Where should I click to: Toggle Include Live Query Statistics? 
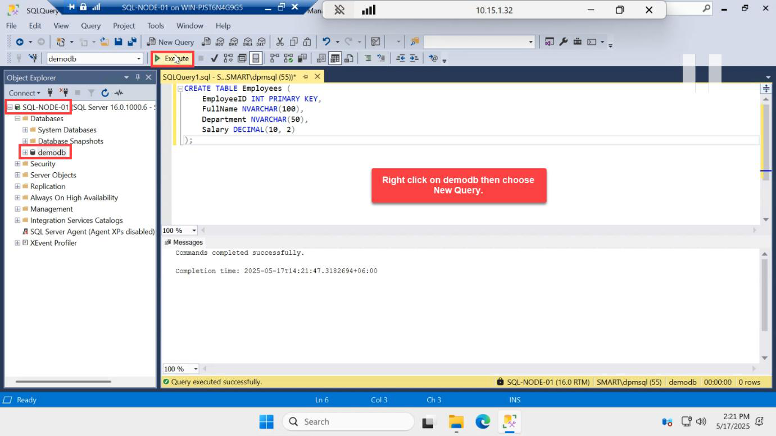[288, 58]
